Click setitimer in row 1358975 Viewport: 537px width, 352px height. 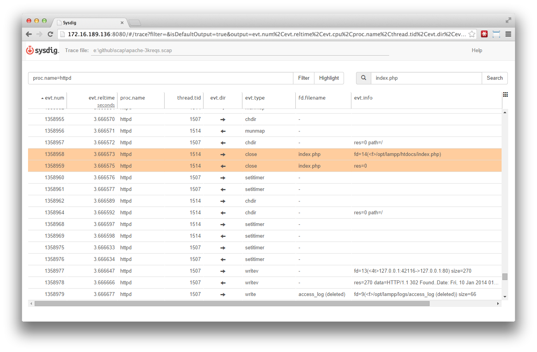coord(254,247)
